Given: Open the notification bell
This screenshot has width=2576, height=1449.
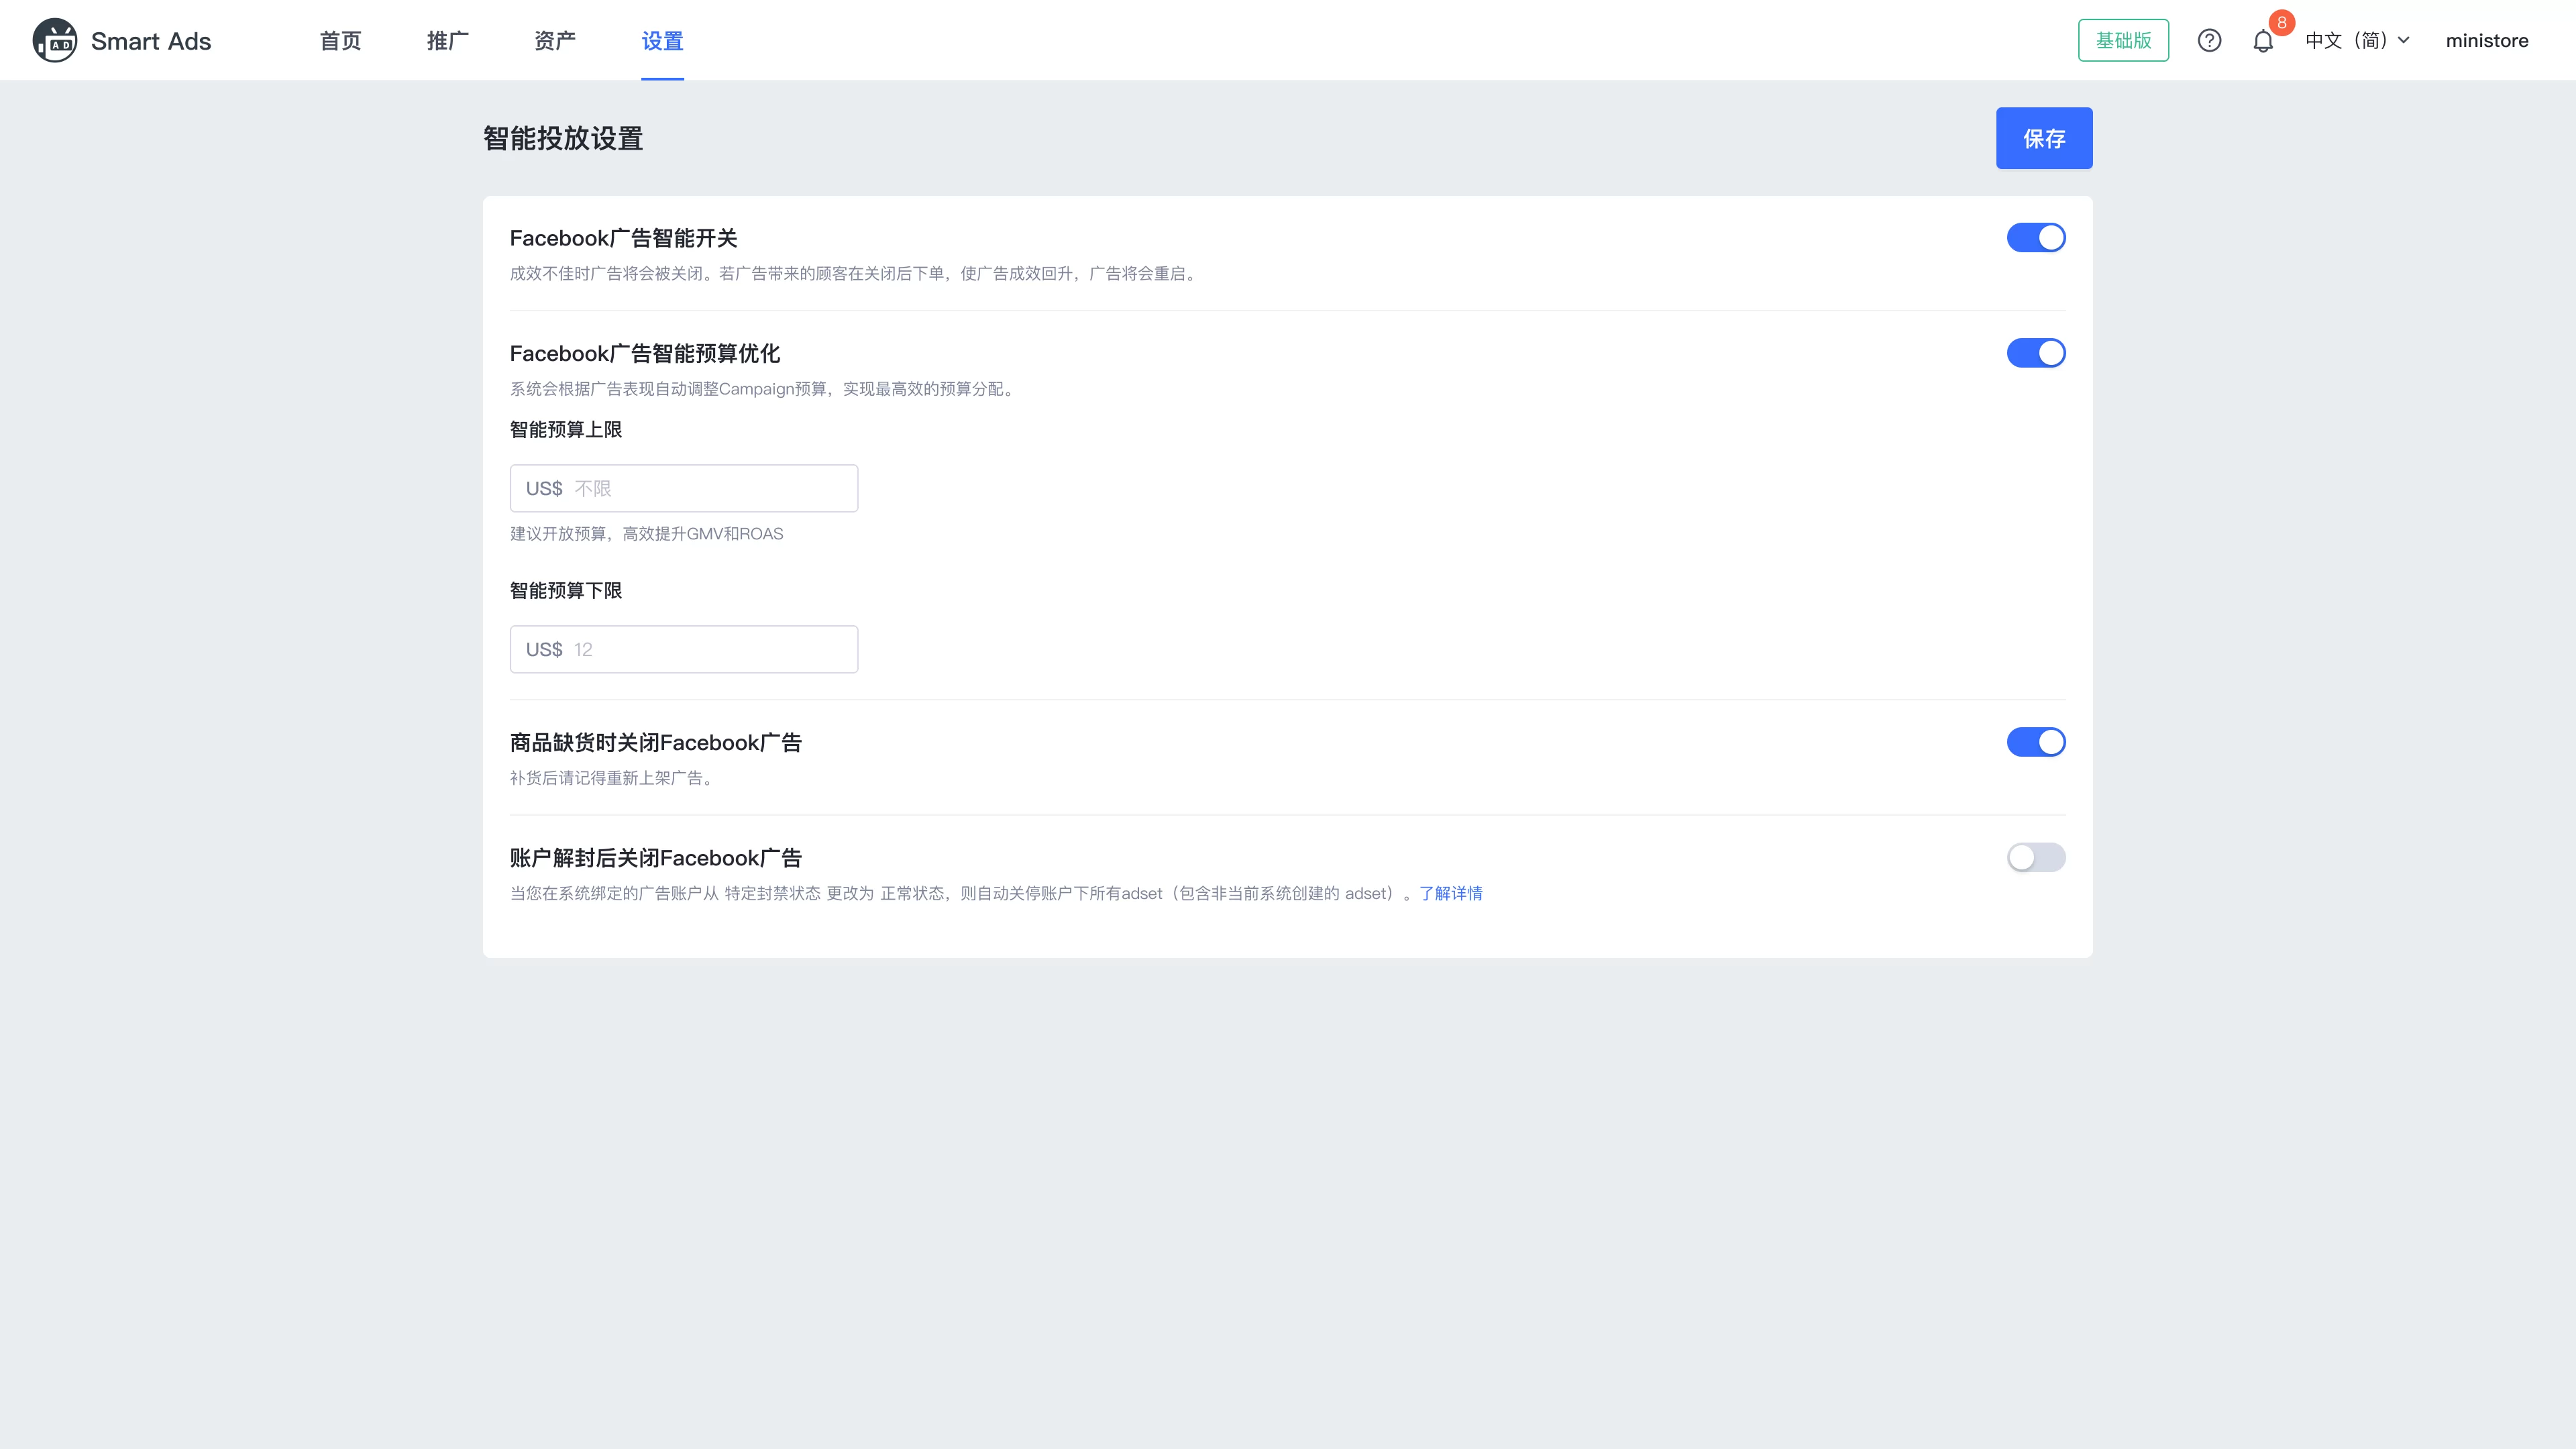Looking at the screenshot, I should tap(2262, 42).
